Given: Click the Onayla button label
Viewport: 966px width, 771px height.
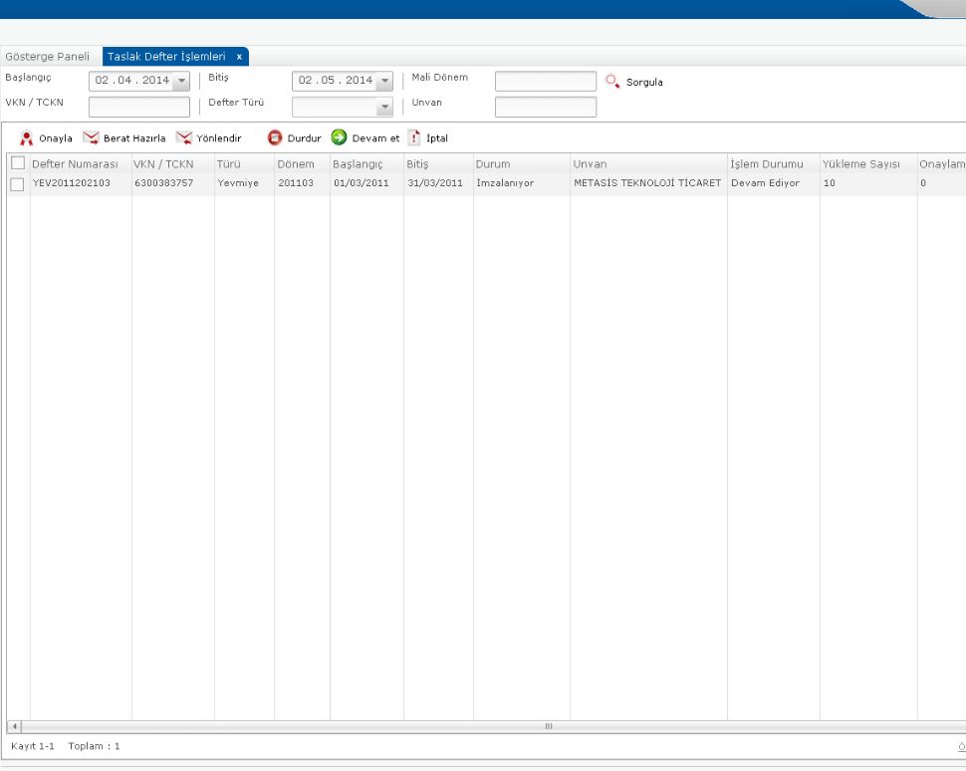Looking at the screenshot, I should (56, 138).
